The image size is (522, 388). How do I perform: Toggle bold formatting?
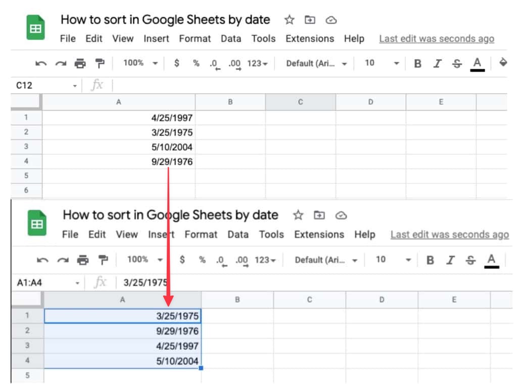click(x=417, y=63)
